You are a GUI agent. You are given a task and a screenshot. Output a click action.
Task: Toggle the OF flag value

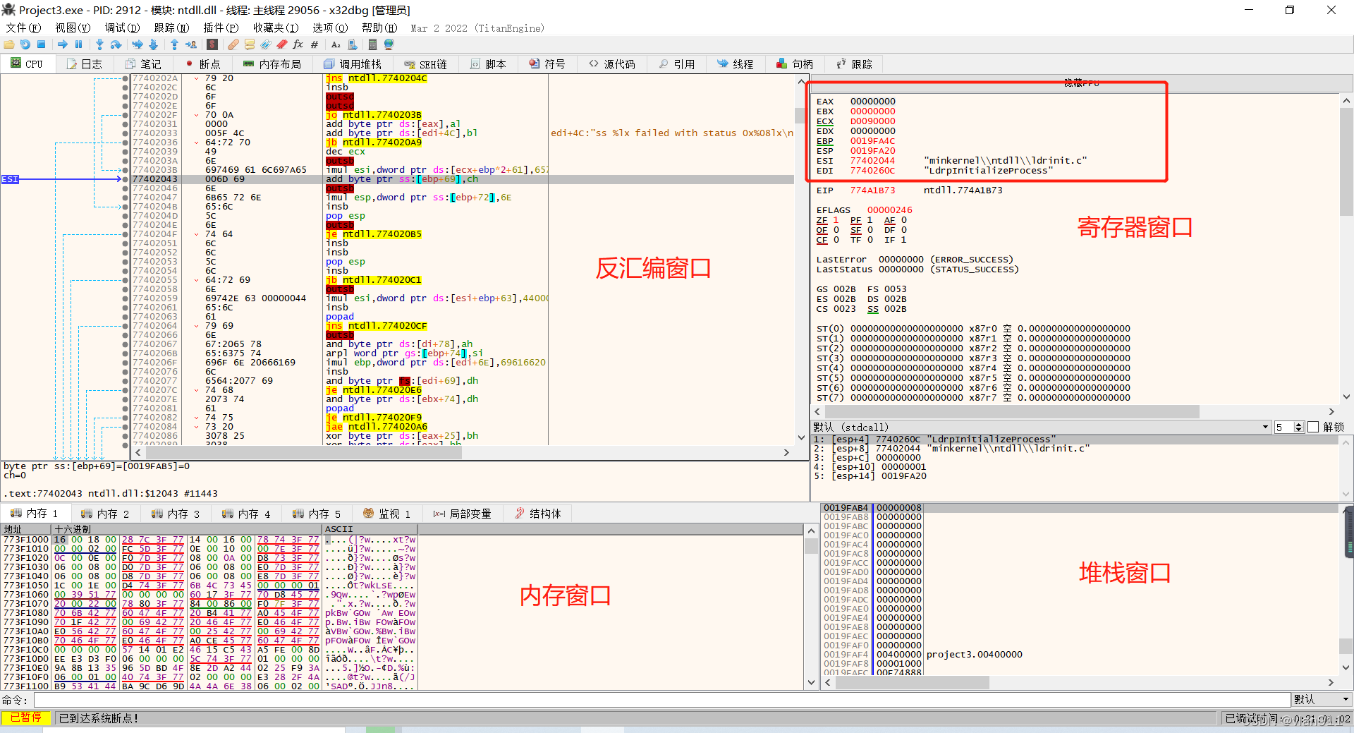click(x=836, y=230)
